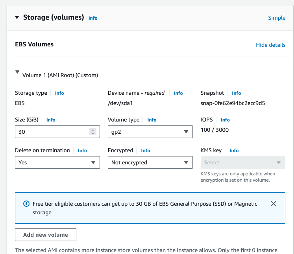This screenshot has width=294, height=254.
Task: Open Info link beside Delete on termination
Action: 82,151
